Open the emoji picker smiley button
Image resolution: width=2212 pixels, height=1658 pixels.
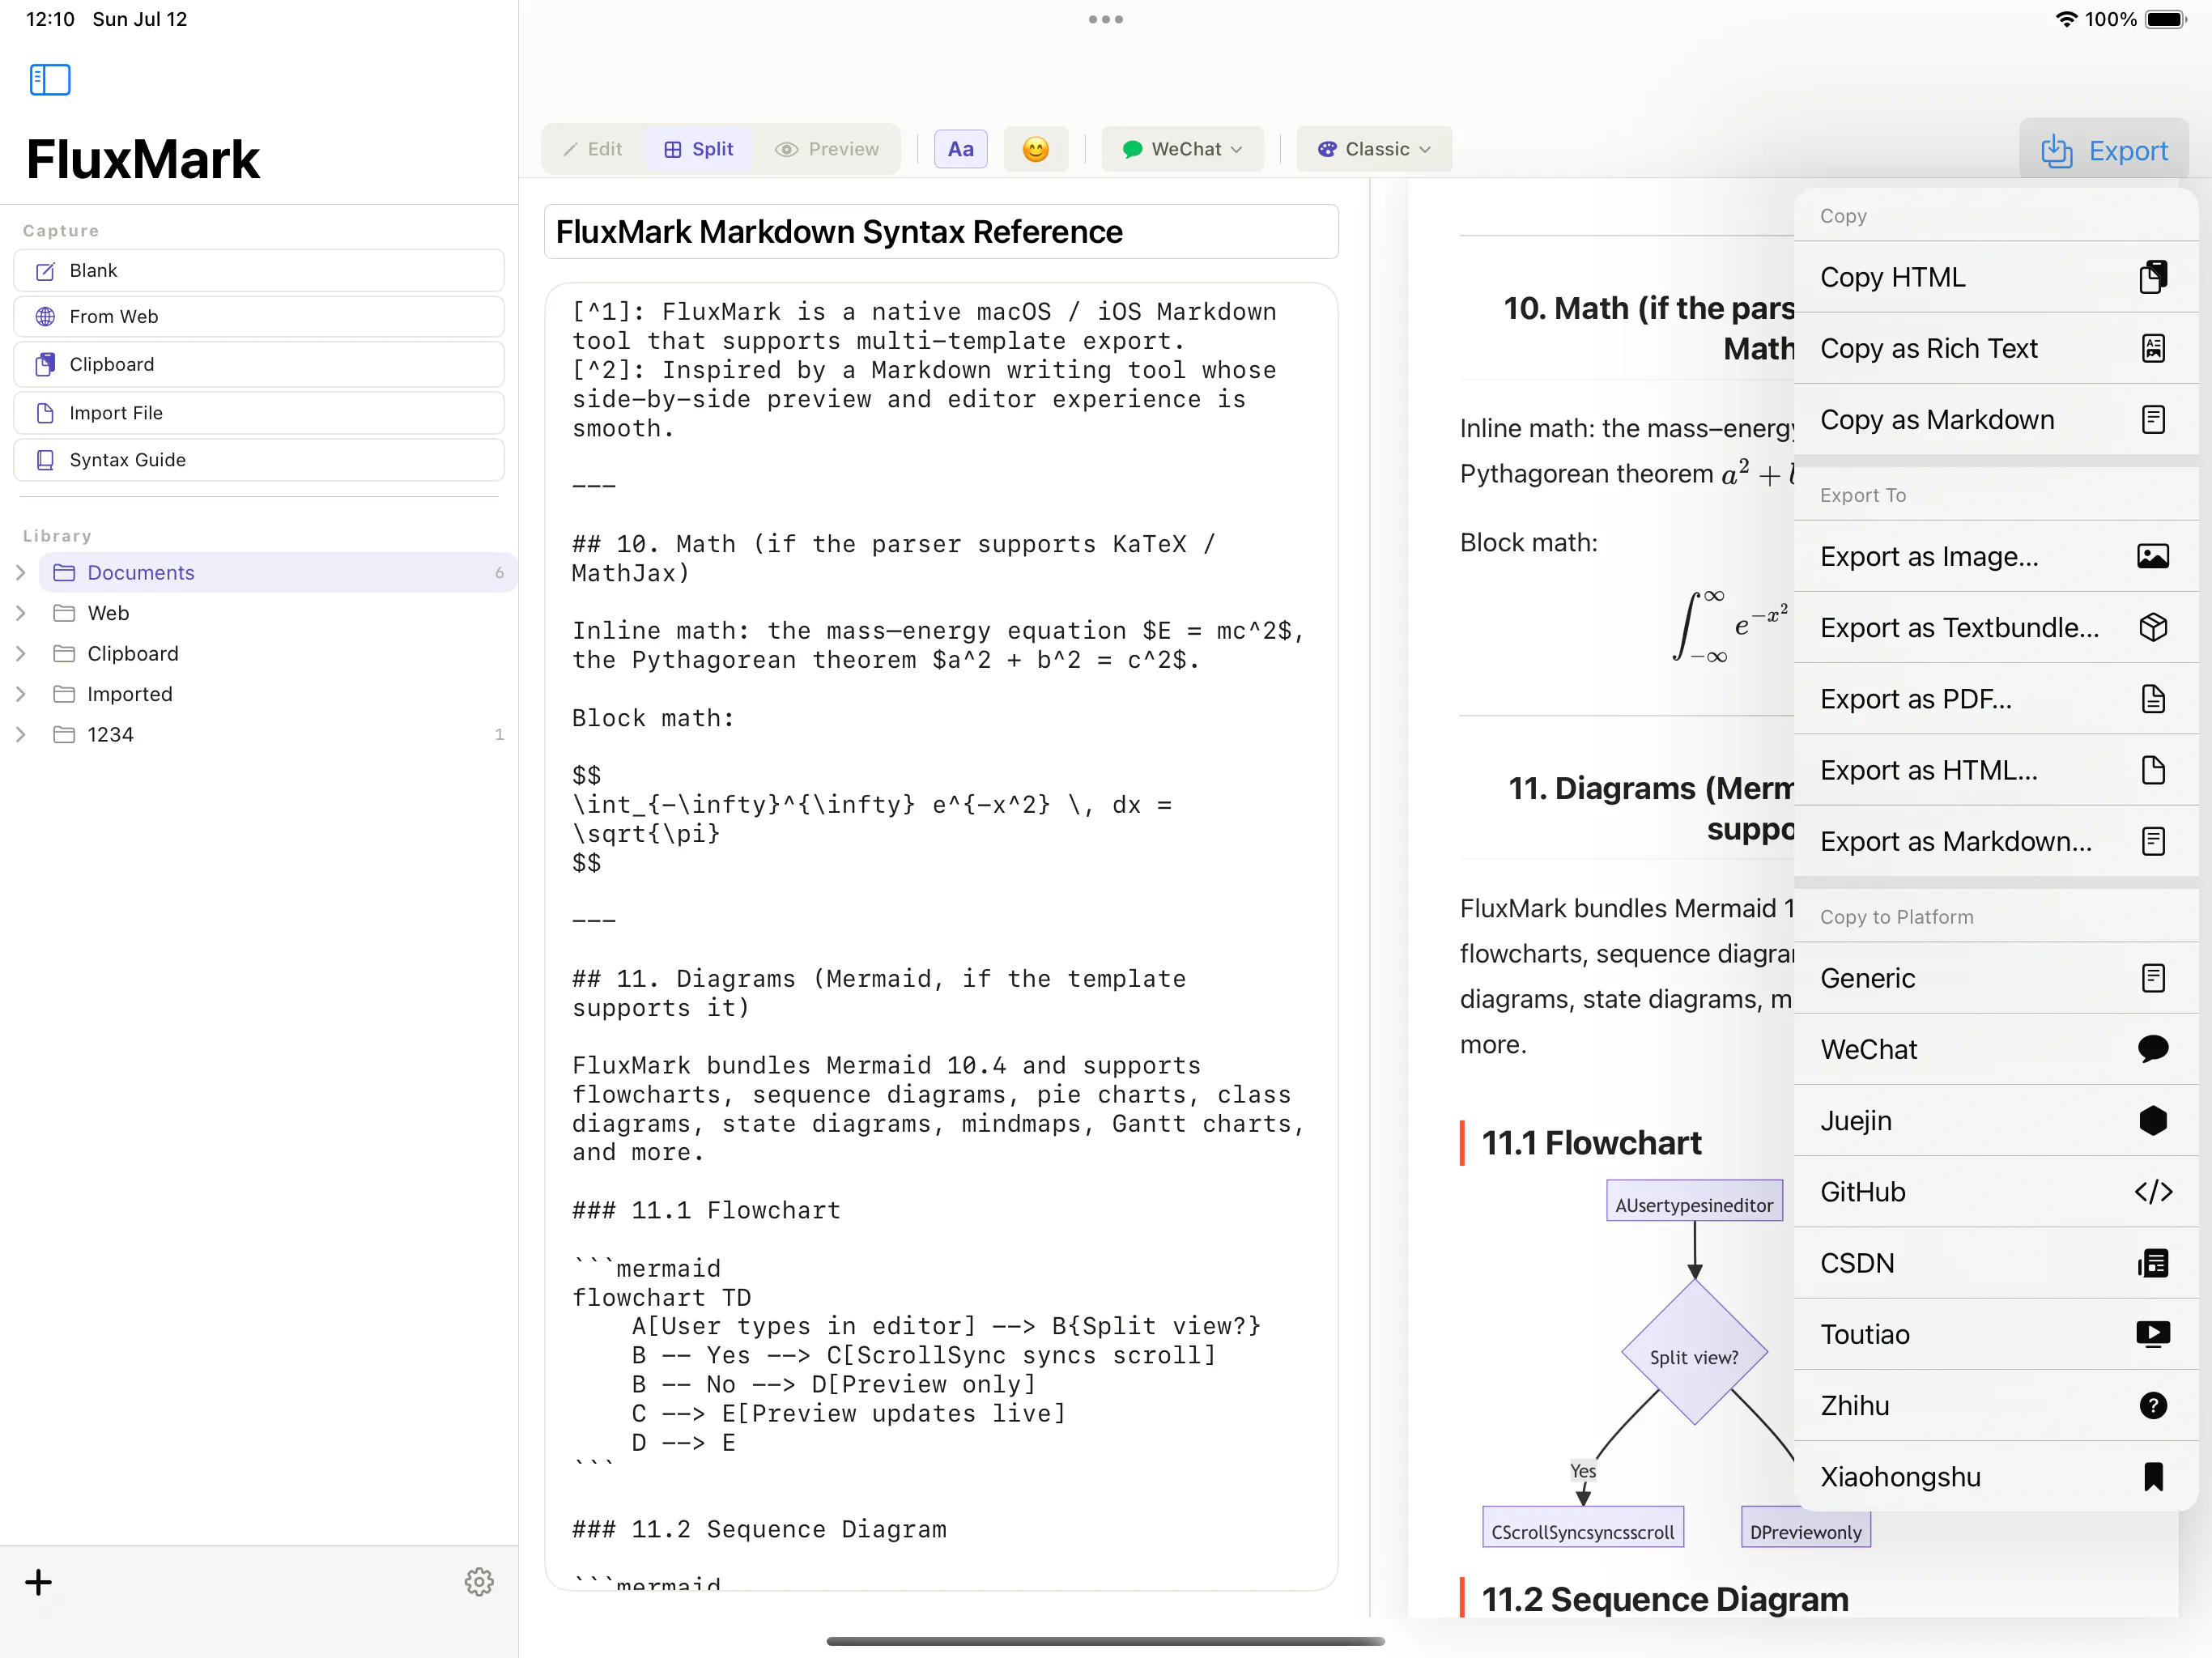tap(1035, 149)
